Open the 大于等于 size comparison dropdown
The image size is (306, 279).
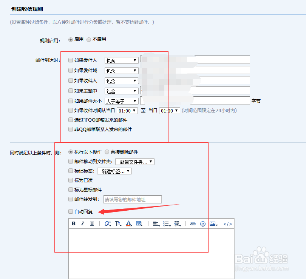121,101
